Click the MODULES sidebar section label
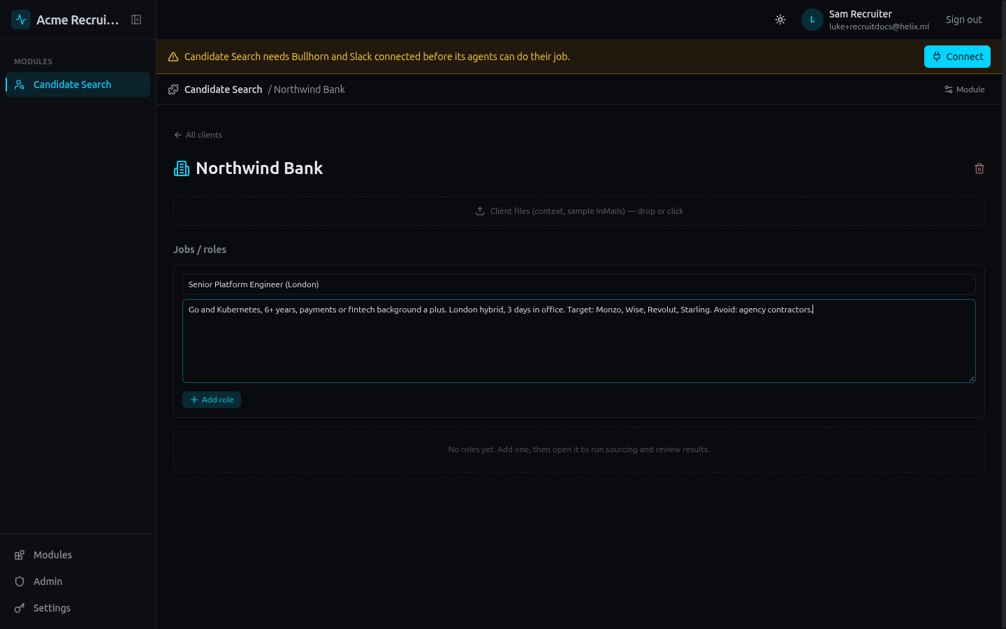This screenshot has height=629, width=1006. tap(33, 62)
